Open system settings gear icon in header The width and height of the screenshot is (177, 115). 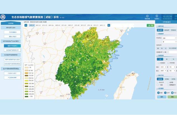click(147, 16)
